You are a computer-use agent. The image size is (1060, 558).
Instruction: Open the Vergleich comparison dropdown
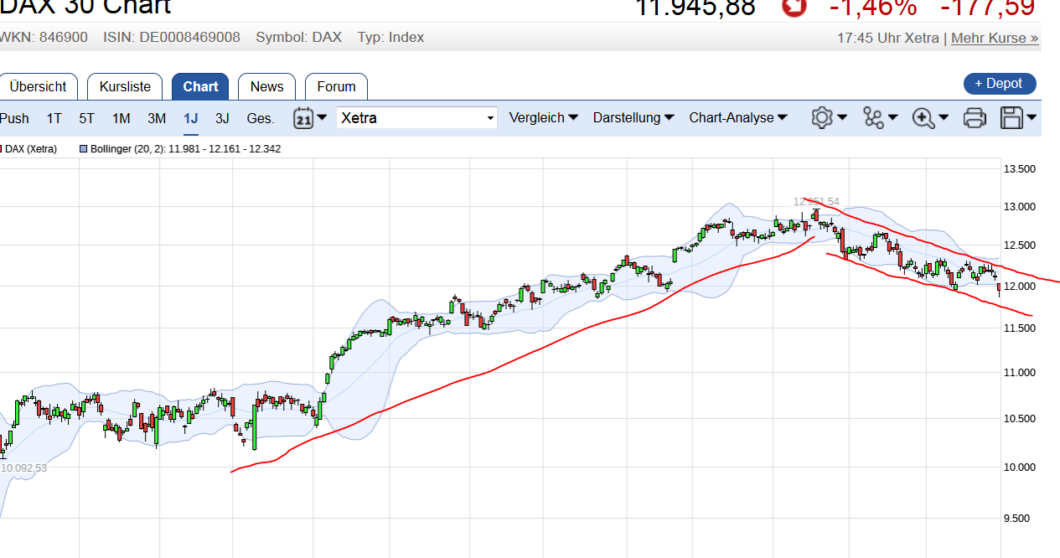tap(543, 117)
